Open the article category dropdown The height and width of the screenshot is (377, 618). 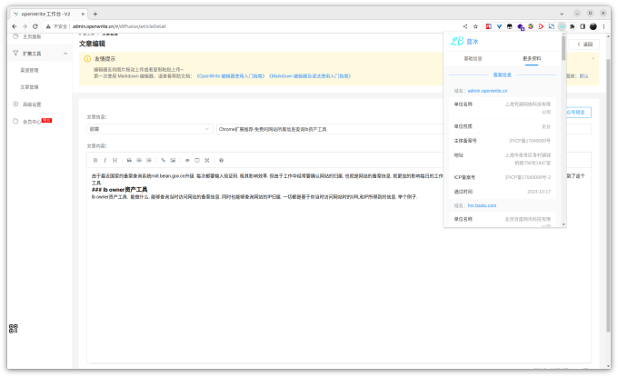150,129
